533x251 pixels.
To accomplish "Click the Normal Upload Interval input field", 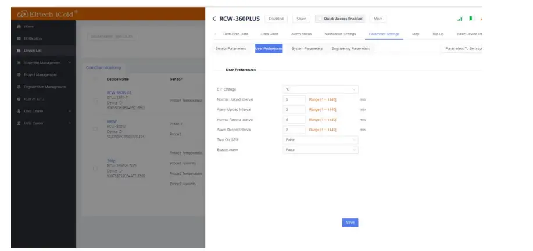I will tap(294, 99).
